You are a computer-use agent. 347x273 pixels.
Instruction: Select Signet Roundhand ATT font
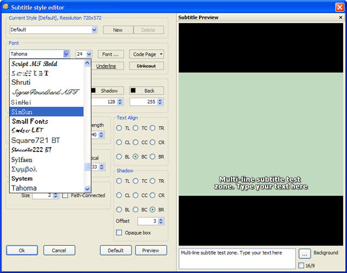point(47,92)
